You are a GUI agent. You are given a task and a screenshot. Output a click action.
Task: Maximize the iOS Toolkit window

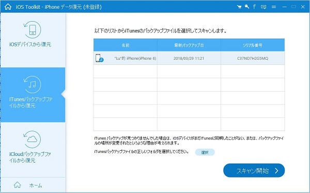tap(294, 7)
